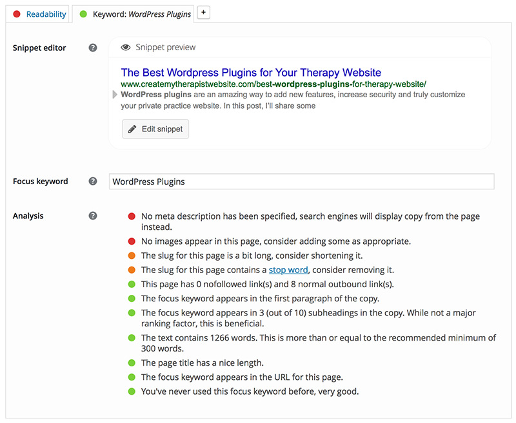Click the red bullet for no meta description
Viewport: 516px width, 423px height.
[x=132, y=216]
